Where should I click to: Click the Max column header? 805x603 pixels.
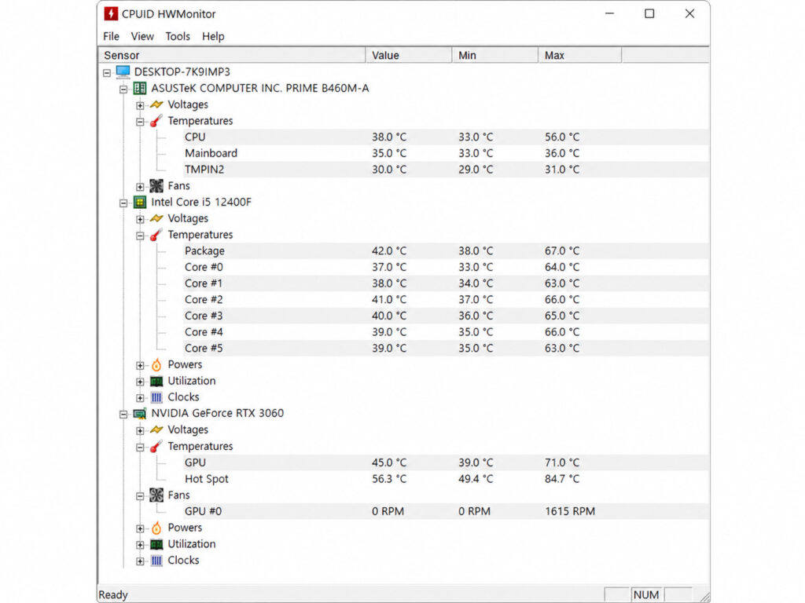(579, 55)
